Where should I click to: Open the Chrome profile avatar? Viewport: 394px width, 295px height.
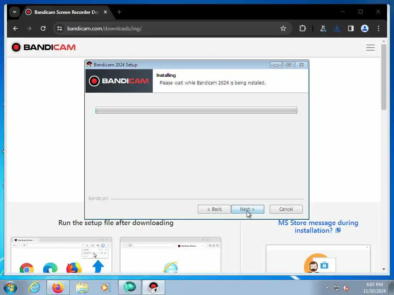(365, 28)
